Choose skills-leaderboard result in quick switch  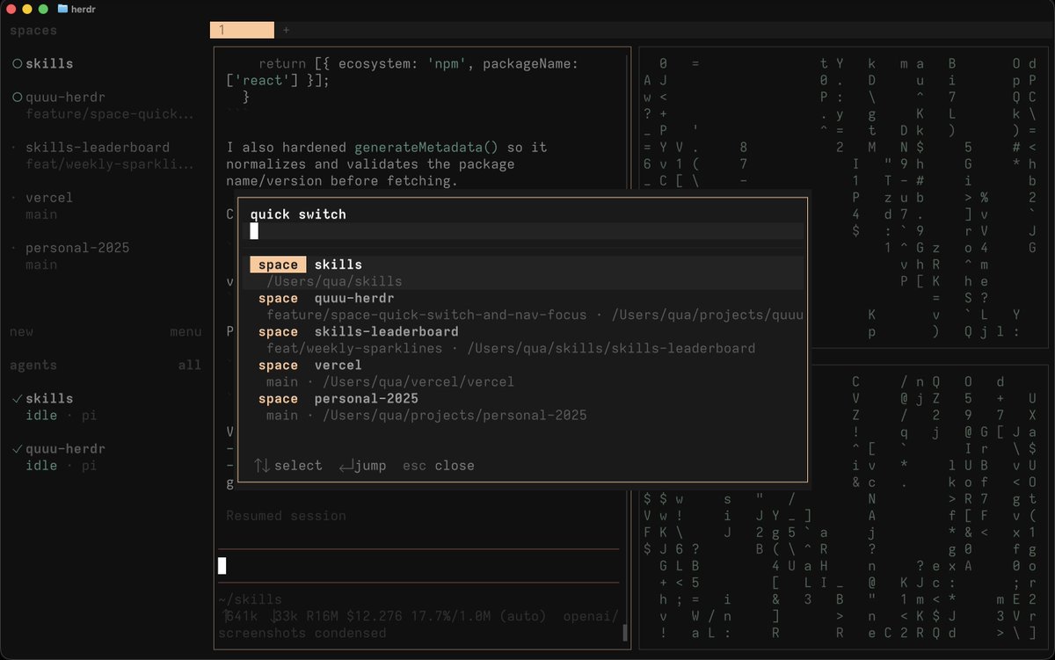point(526,339)
